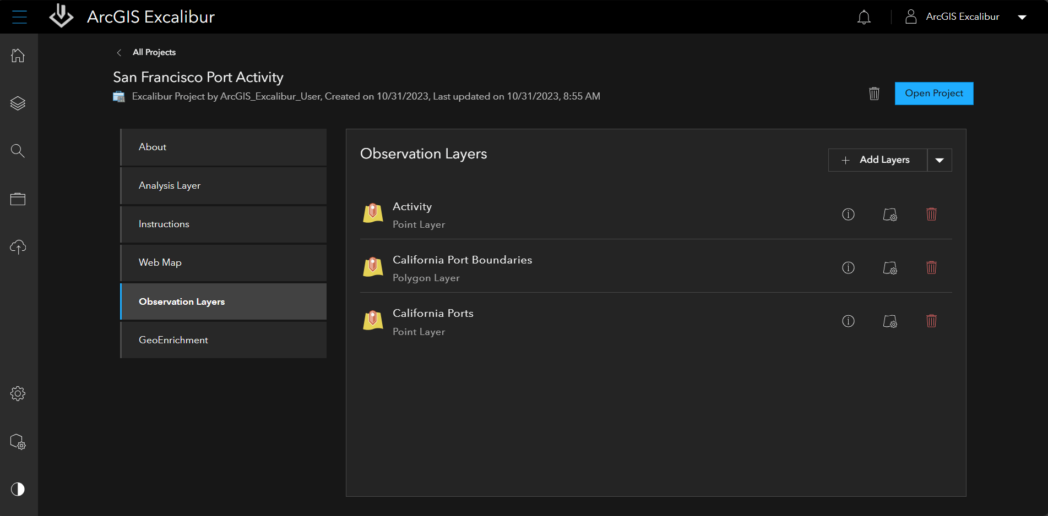Expand the Add Layers dropdown arrow
The image size is (1048, 516).
pos(940,160)
